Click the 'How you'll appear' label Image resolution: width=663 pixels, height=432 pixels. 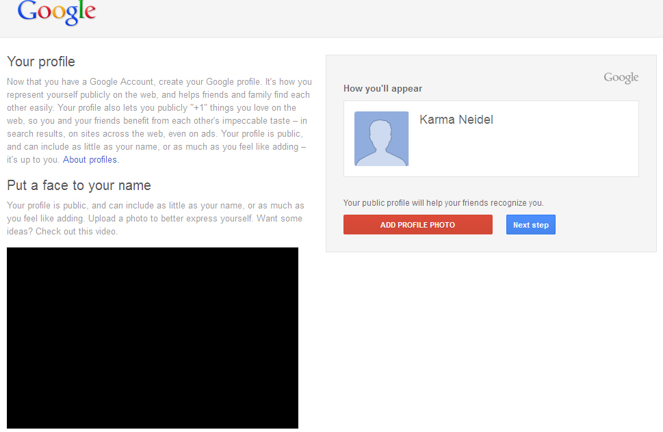point(382,89)
